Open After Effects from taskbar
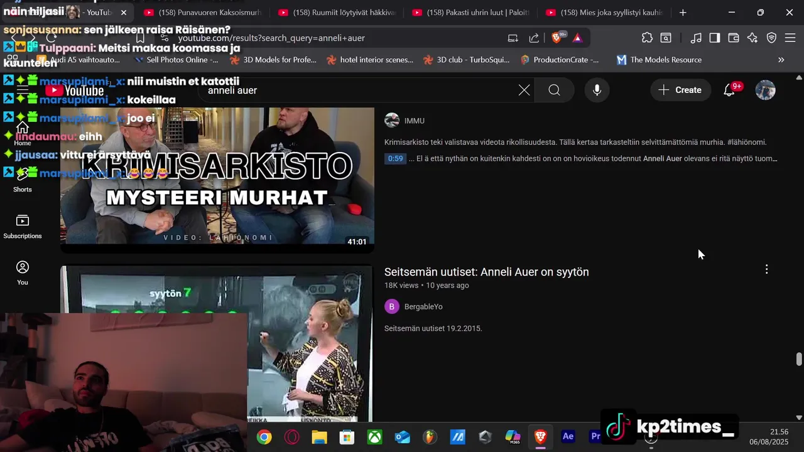804x452 pixels. coord(568,436)
